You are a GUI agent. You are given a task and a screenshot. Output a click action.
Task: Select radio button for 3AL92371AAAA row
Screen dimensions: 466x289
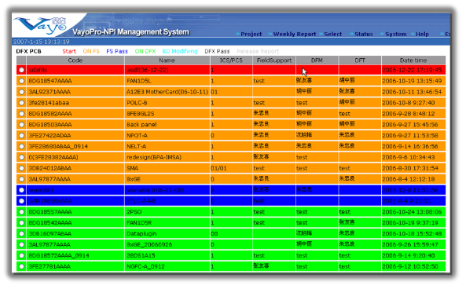(21, 92)
